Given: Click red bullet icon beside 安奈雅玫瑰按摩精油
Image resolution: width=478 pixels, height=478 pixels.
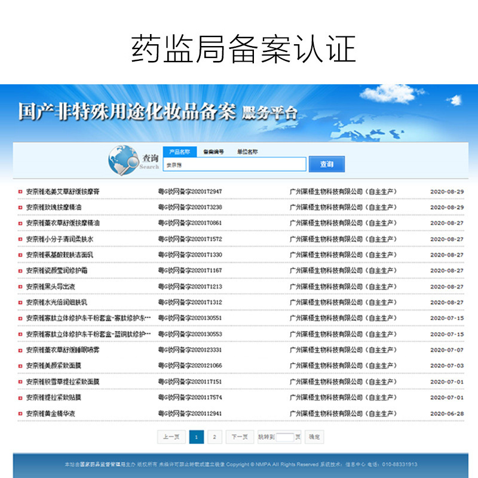Looking at the screenshot, I should (x=20, y=207).
